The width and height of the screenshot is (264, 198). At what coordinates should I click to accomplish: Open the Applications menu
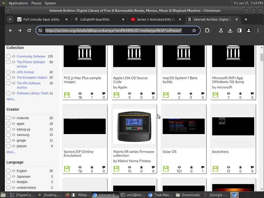click(18, 3)
